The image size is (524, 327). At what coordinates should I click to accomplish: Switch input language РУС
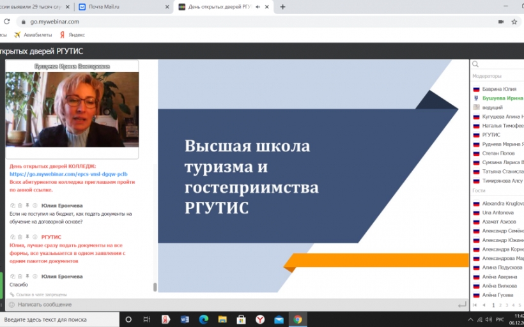click(500, 319)
